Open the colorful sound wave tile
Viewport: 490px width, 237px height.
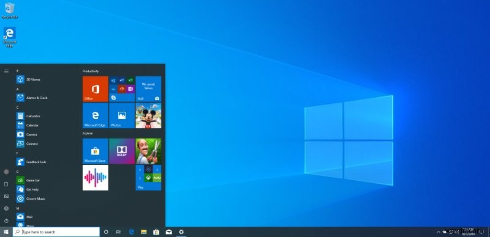tap(96, 177)
